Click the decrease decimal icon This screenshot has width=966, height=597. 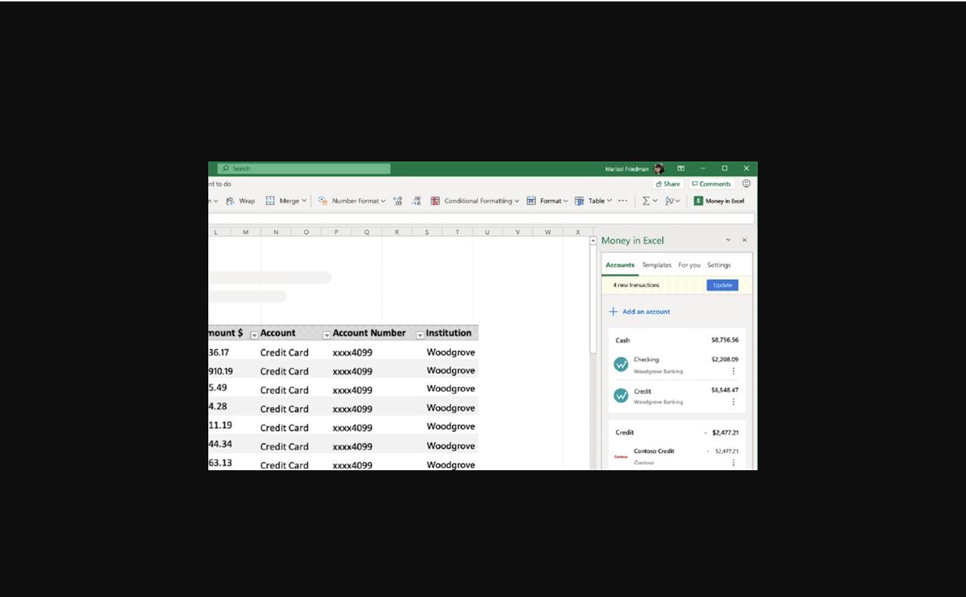tap(416, 201)
